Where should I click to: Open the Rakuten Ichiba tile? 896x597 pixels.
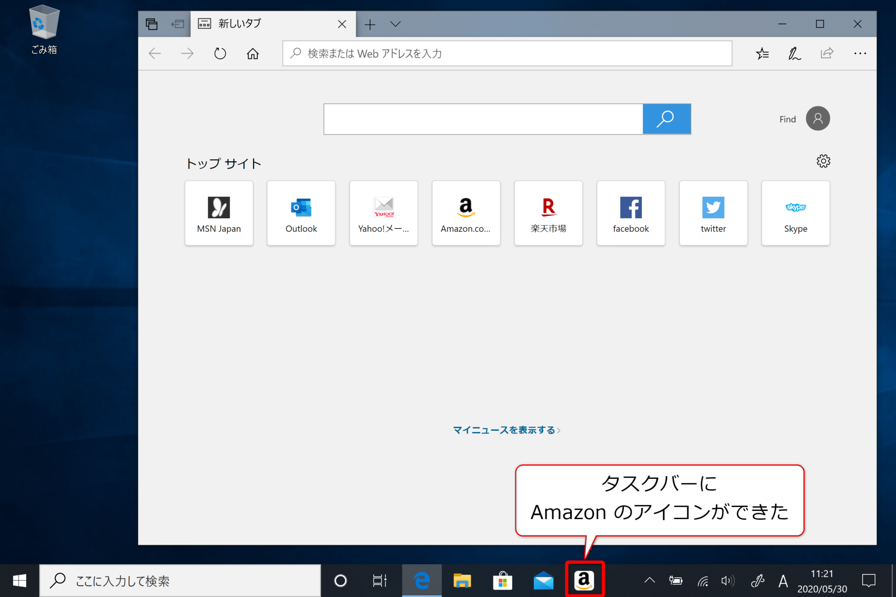click(548, 213)
